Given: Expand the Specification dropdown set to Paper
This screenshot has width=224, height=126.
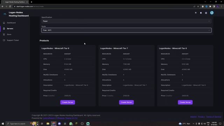Looking at the screenshot, I should 126,21.
